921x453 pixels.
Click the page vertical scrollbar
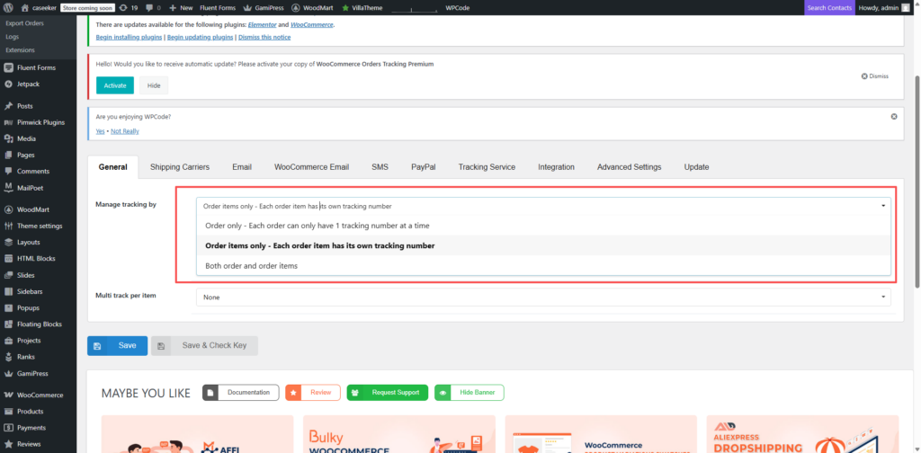pyautogui.click(x=917, y=182)
